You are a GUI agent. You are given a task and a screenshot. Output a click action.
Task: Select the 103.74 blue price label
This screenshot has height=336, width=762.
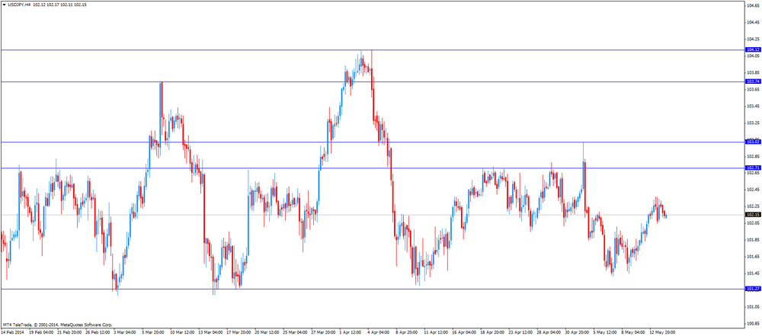click(753, 82)
